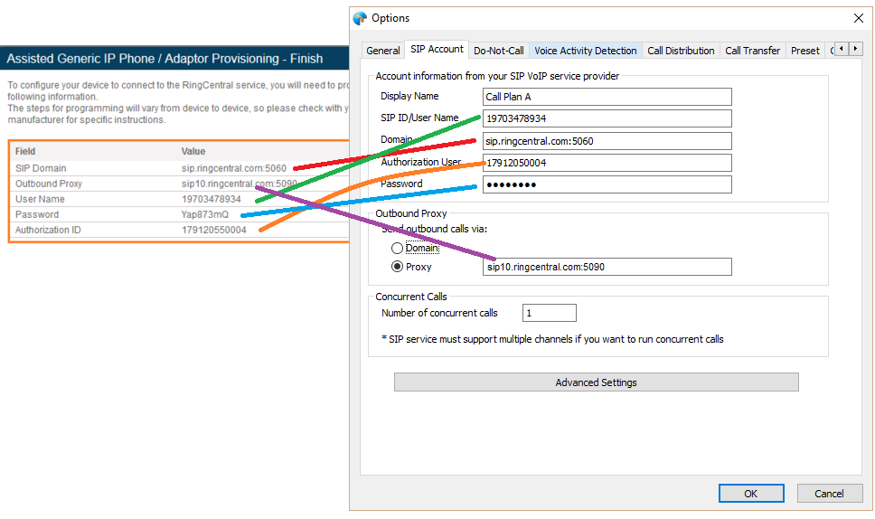Click the Field column header
Image resolution: width=875 pixels, height=519 pixels.
click(x=25, y=151)
